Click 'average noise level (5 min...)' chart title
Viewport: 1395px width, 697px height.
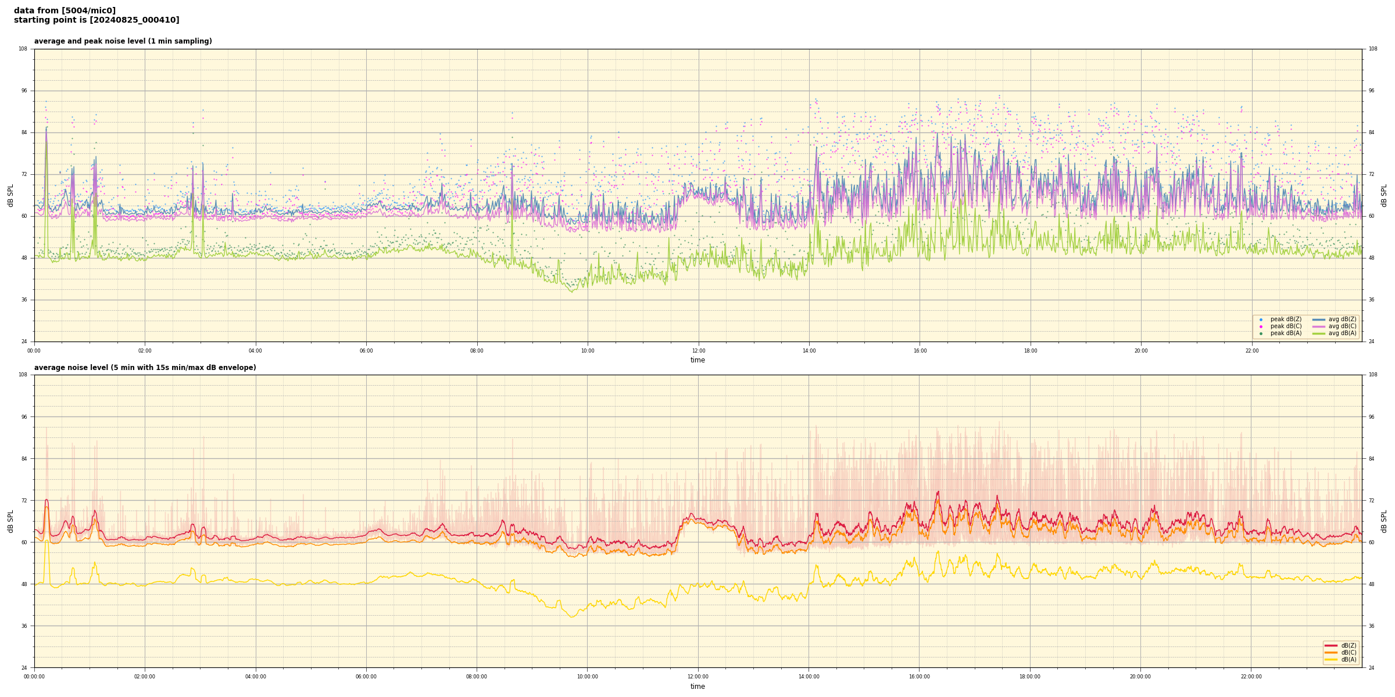click(145, 368)
